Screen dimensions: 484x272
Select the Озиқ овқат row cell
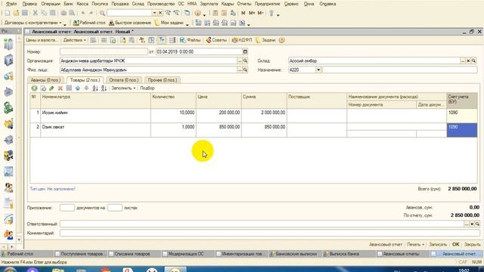tap(95, 130)
